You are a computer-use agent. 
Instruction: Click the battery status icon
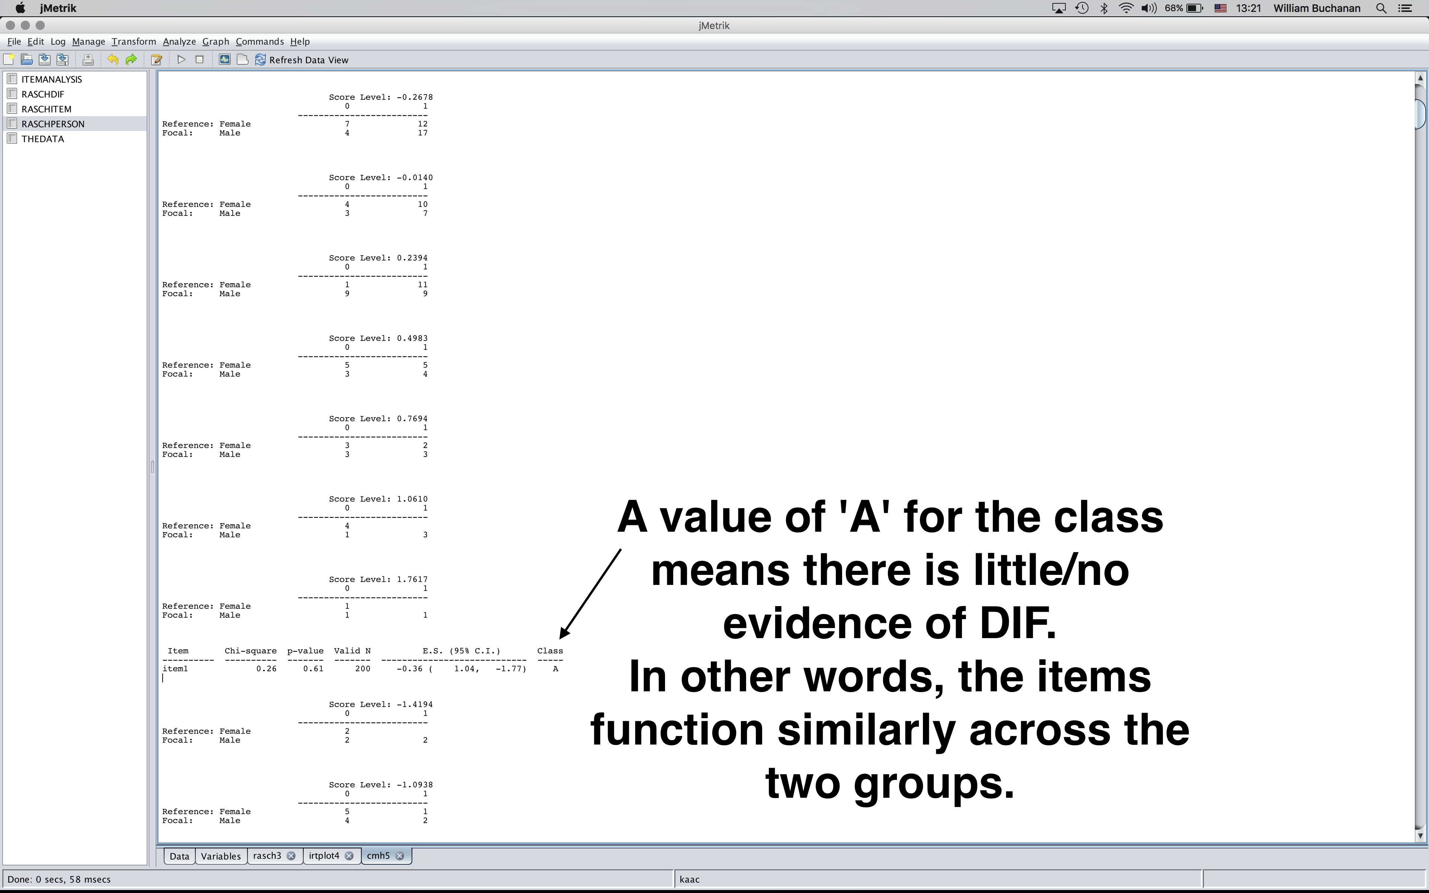[1195, 8]
